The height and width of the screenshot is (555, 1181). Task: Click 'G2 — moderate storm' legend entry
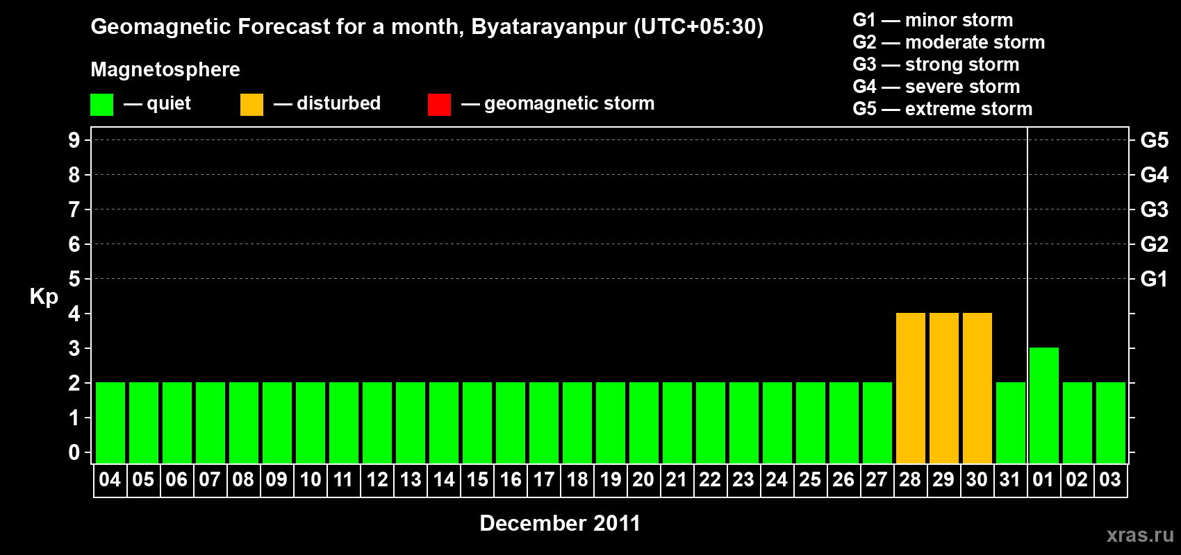point(948,42)
